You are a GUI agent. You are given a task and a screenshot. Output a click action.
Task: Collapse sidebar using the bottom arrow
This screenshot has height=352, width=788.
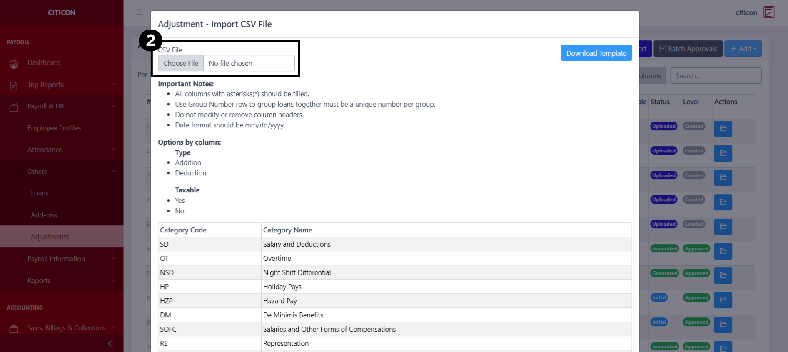click(x=110, y=344)
